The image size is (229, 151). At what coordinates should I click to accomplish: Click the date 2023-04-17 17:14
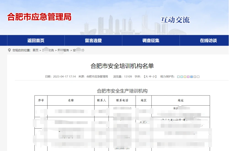(64, 76)
